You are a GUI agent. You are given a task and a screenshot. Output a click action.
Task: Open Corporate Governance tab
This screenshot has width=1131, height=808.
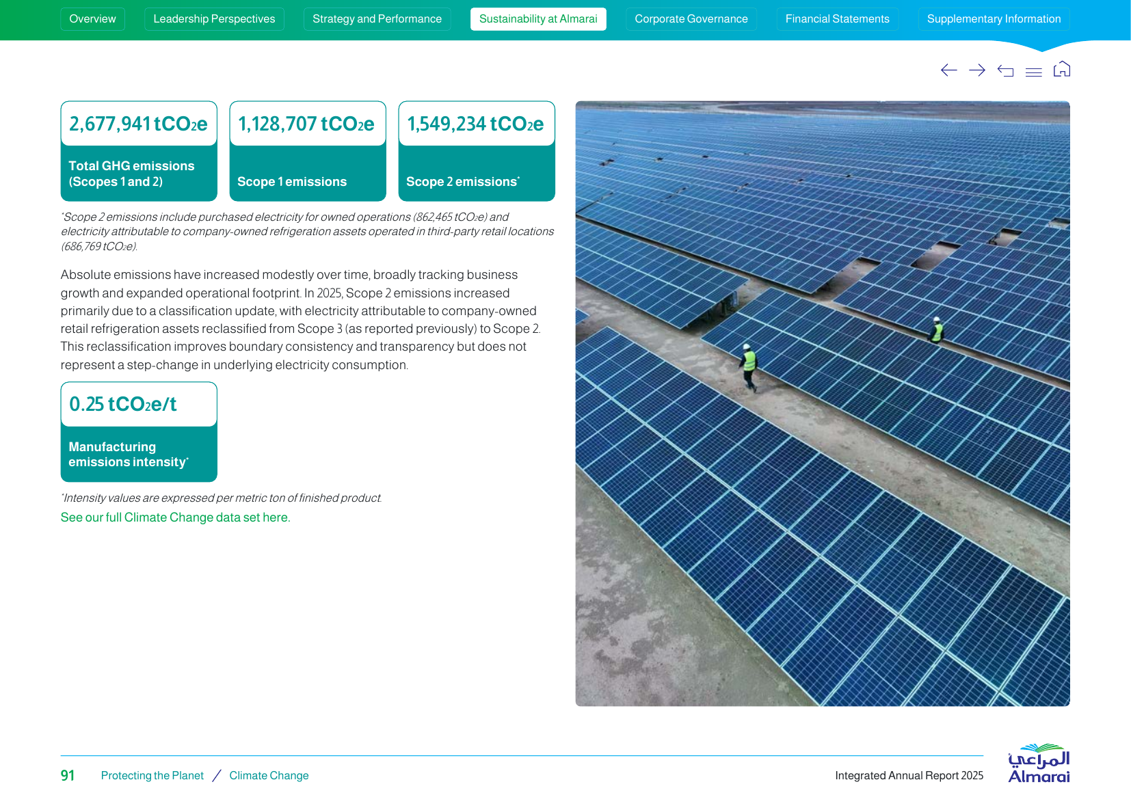click(x=691, y=19)
